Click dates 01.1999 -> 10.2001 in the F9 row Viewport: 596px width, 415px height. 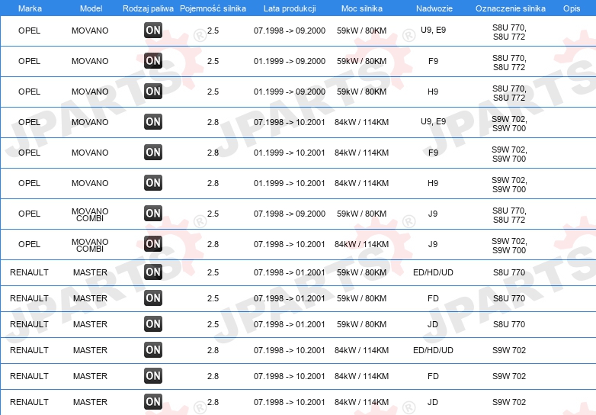(290, 153)
